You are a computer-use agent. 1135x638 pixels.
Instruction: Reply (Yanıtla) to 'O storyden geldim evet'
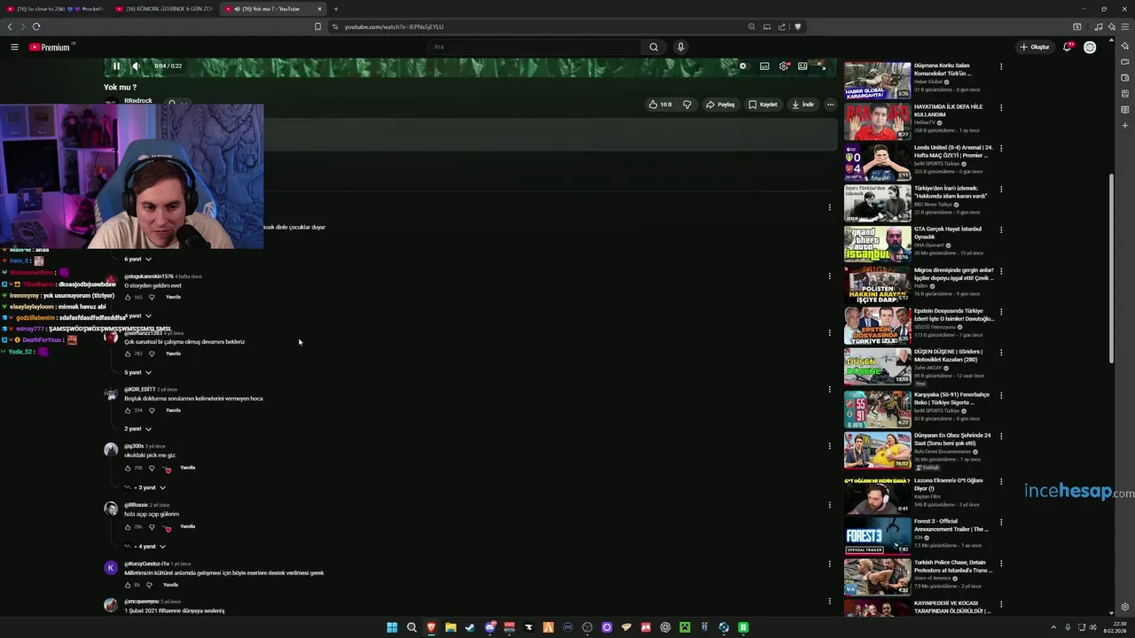pos(174,297)
